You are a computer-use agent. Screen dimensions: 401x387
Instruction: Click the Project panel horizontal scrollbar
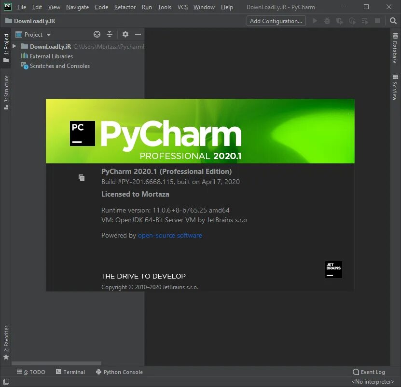click(56, 363)
